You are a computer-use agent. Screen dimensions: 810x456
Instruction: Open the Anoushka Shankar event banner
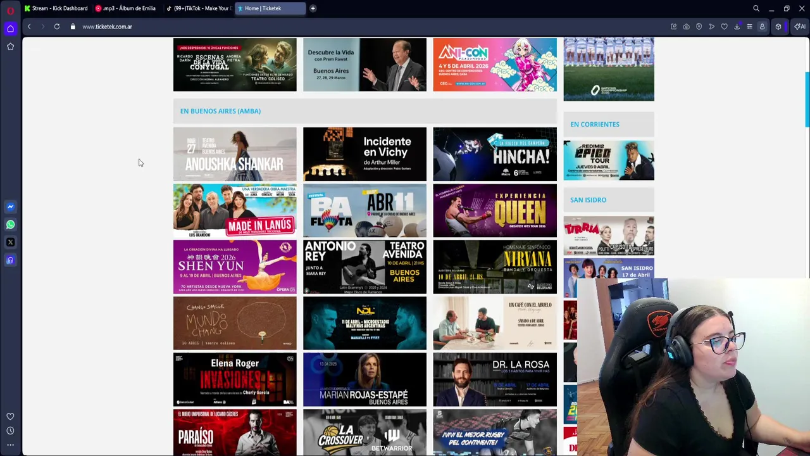(x=235, y=154)
